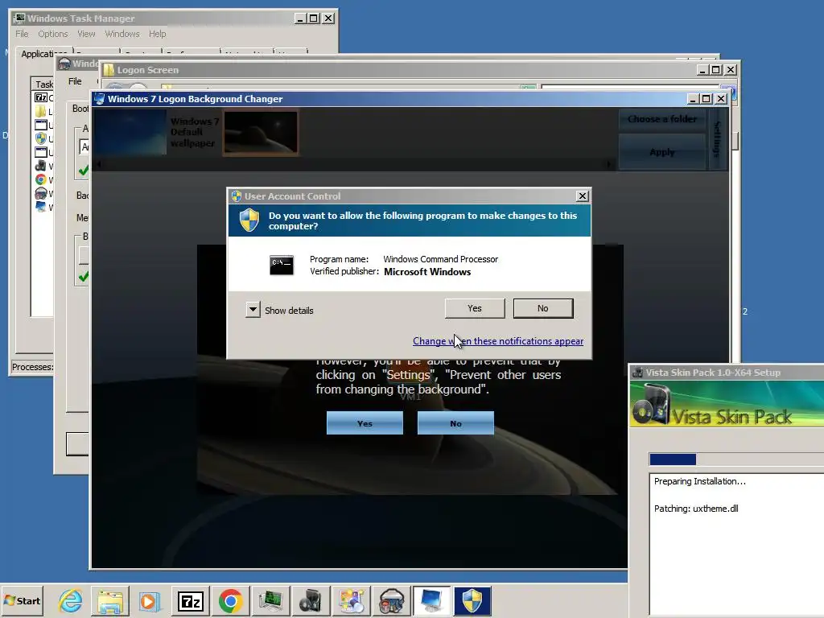Switch to the speaker installer taskbar item
The width and height of the screenshot is (824, 618).
(311, 600)
